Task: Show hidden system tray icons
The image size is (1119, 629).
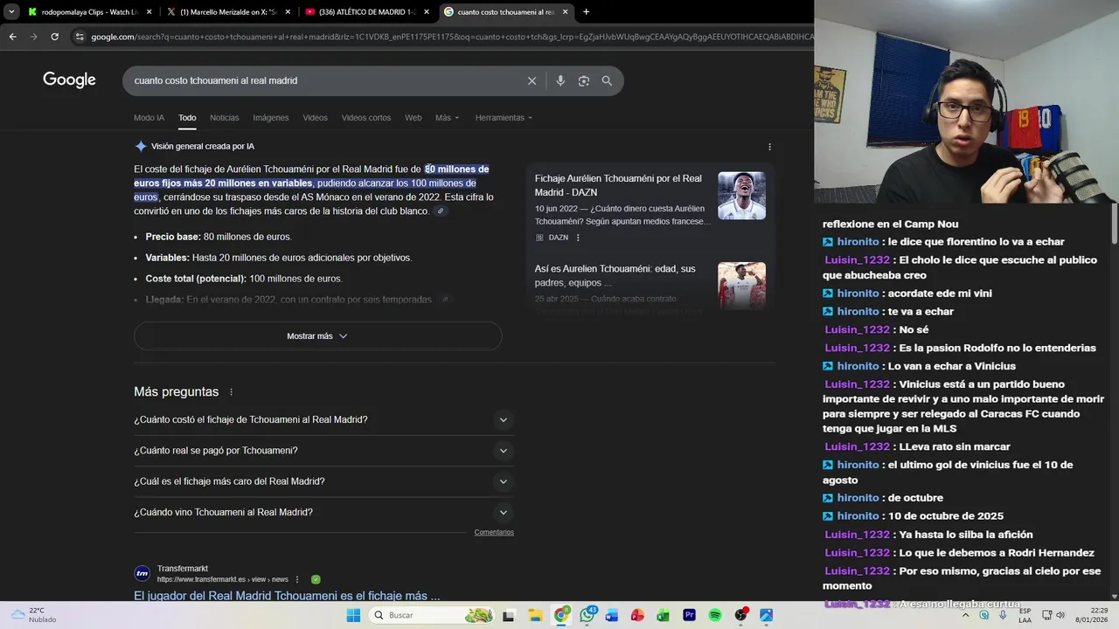Action: [x=966, y=615]
